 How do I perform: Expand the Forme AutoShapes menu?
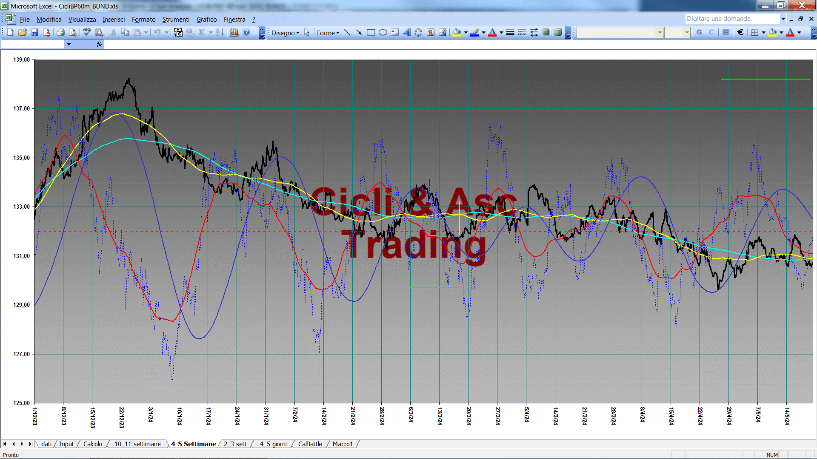[328, 33]
